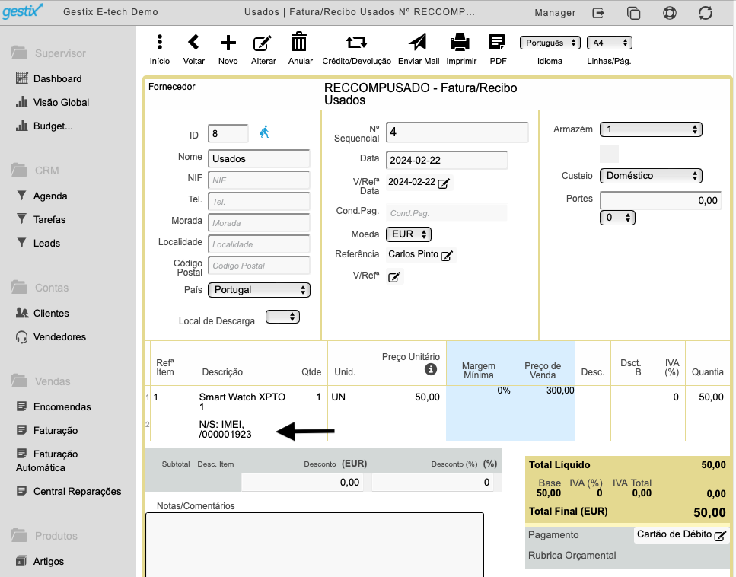Open Moeda EUR dropdown

tap(409, 234)
